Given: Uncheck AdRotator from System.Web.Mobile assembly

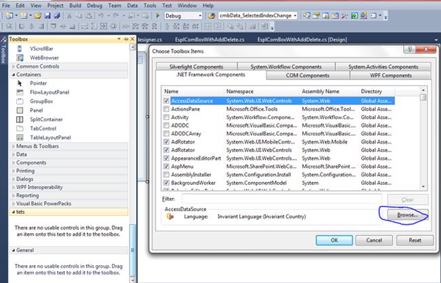Looking at the screenshot, I should (166, 141).
